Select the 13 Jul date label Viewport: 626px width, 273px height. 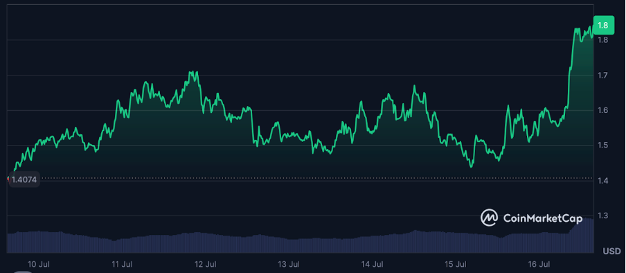tap(289, 264)
